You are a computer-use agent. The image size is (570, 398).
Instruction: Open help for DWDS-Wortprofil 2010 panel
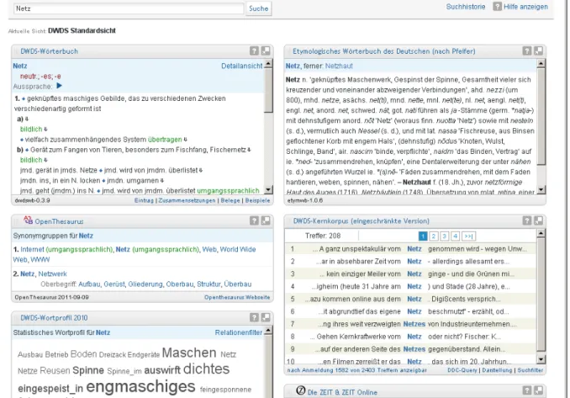(x=254, y=317)
